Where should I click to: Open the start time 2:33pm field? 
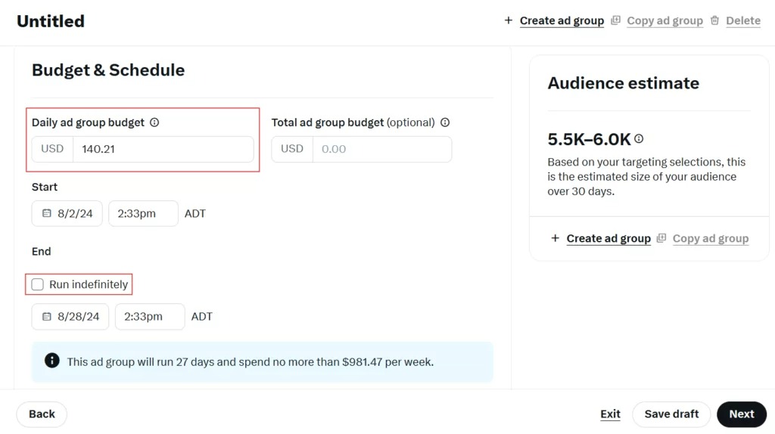[143, 213]
